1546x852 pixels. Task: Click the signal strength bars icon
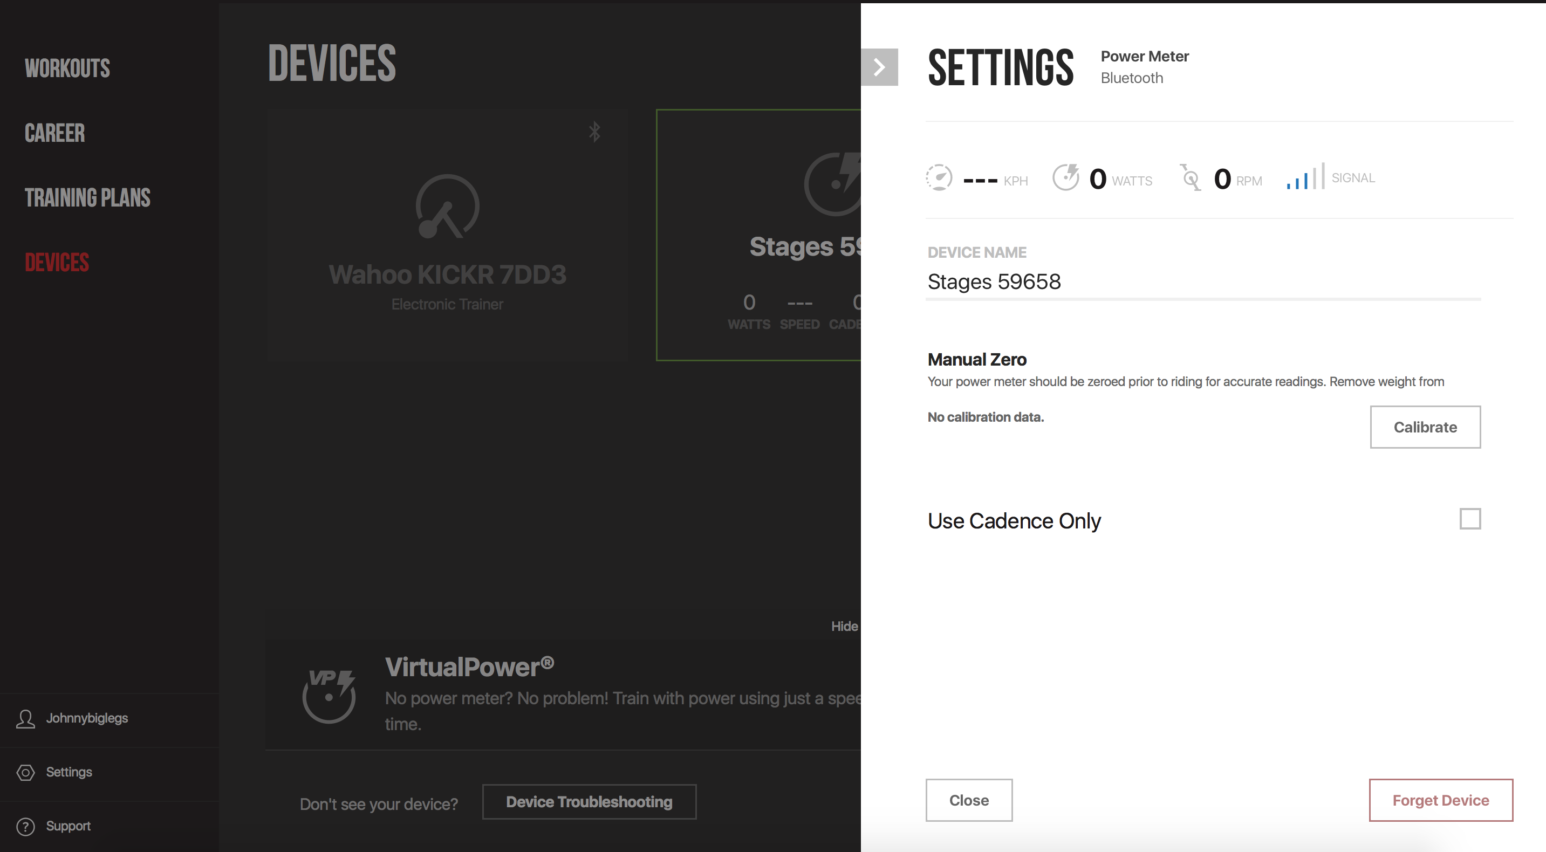click(1305, 176)
